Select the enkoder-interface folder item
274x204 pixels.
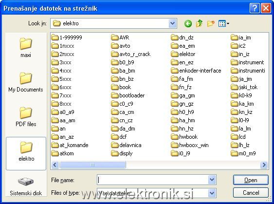pyautogui.click(x=196, y=71)
